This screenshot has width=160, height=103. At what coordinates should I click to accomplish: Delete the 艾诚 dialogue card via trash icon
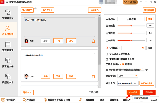coord(93,76)
